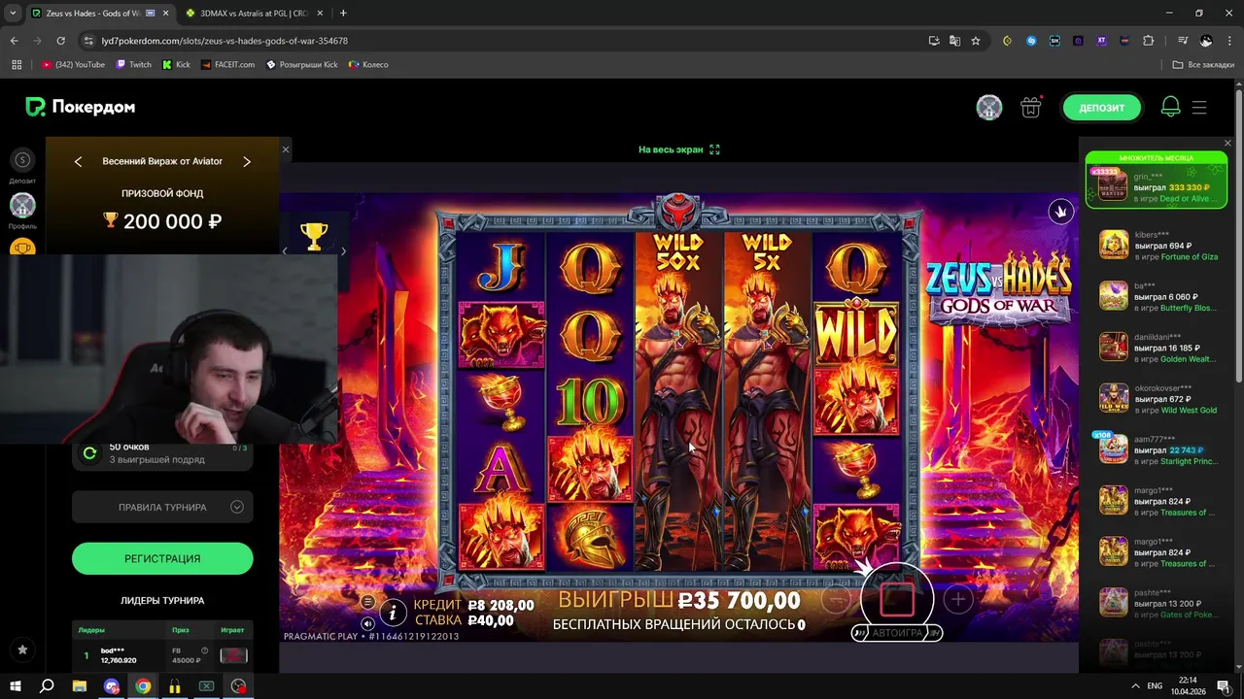1244x699 pixels.
Task: Click the РЕГИСТРАЦИЯ button
Action: tap(162, 558)
